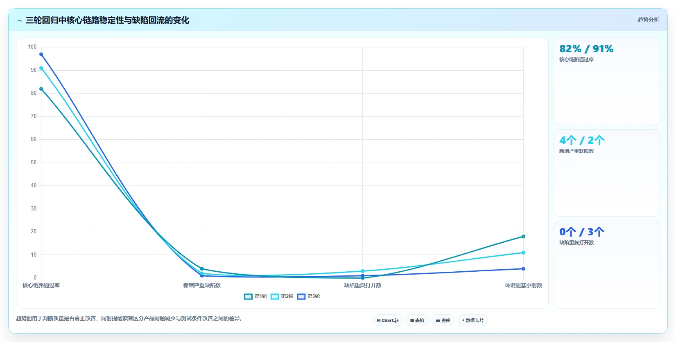Open the 0个 / 3个 reopen count card

click(x=607, y=264)
